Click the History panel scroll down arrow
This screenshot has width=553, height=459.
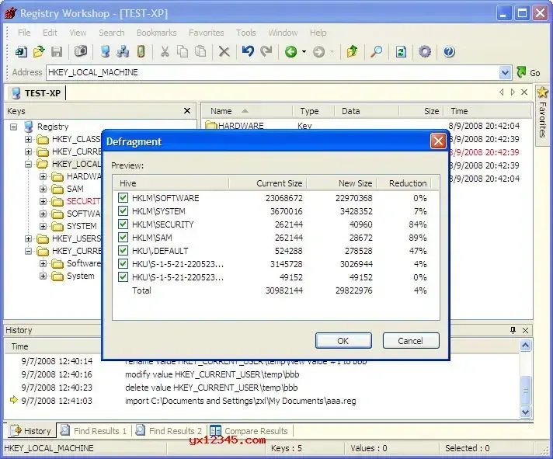pos(525,412)
